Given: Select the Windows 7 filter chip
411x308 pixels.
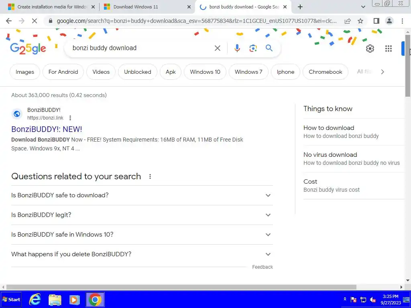Looking at the screenshot, I should coord(248,72).
